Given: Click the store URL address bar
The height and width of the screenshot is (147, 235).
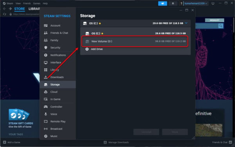Looking at the screenshot, I should 26,14.
